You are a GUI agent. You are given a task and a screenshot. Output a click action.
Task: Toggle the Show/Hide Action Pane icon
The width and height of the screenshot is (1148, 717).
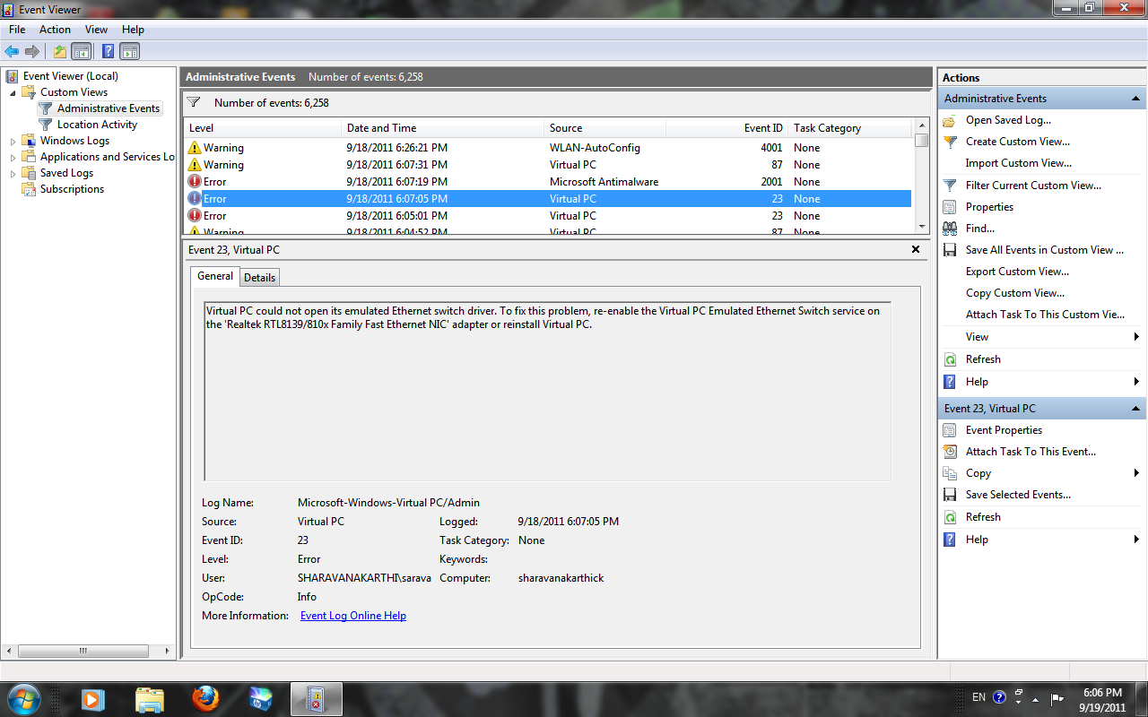(x=130, y=51)
